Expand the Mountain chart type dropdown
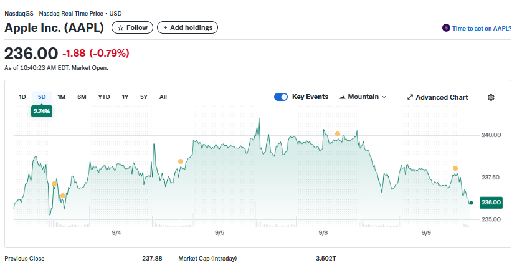Screen dimensions: 522x263 [363, 97]
